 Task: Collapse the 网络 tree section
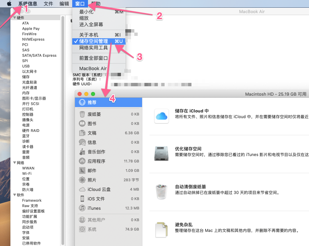[14, 163]
